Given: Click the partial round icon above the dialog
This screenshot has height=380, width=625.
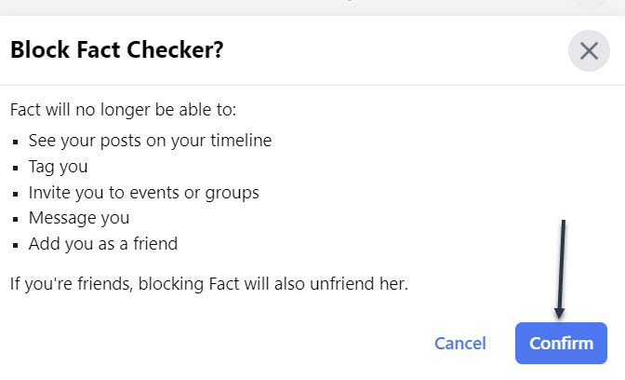Looking at the screenshot, I should (590, 3).
